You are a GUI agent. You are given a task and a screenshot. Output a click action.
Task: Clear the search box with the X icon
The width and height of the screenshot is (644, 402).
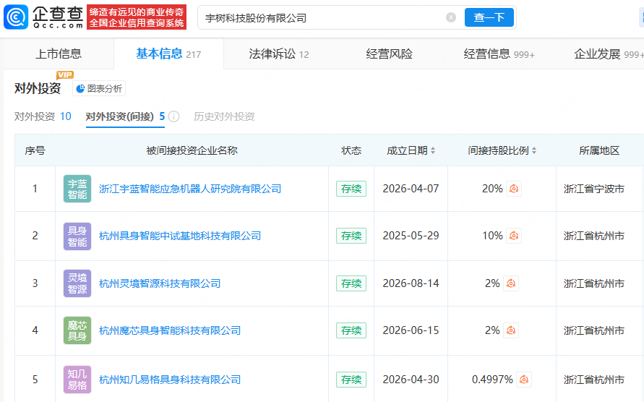pyautogui.click(x=450, y=17)
